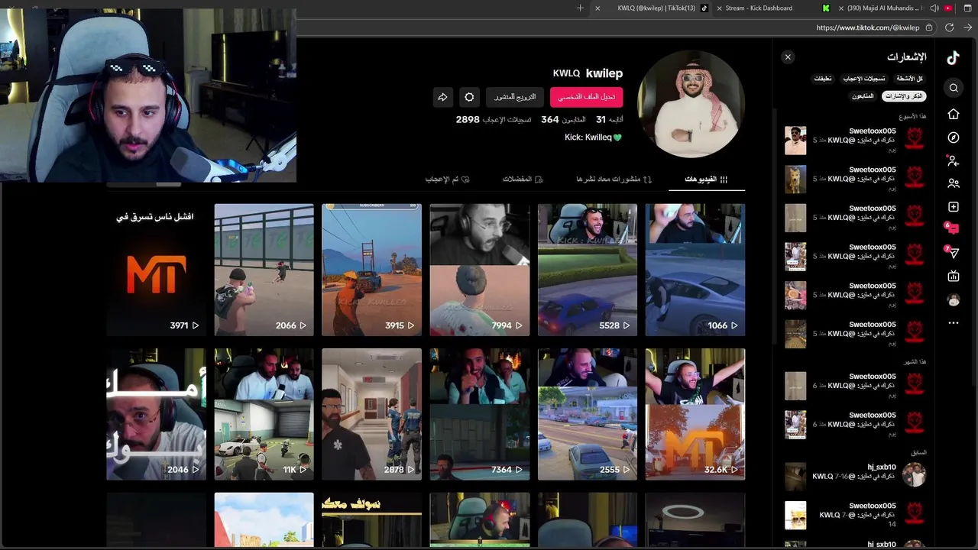The height and width of the screenshot is (550, 978).
Task: Open Following feed icon in sidebar
Action: point(953,160)
